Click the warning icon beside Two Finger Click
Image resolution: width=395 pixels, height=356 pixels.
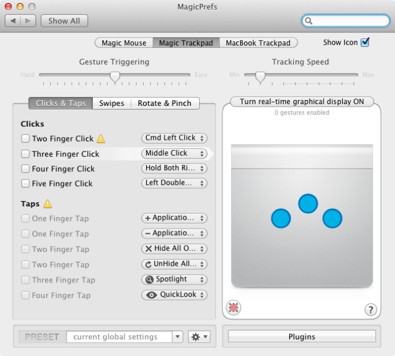(101, 139)
